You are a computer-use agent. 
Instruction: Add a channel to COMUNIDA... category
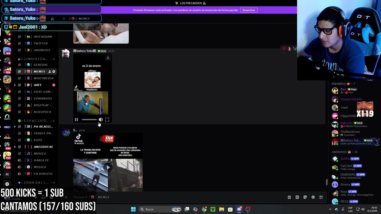click(54, 59)
